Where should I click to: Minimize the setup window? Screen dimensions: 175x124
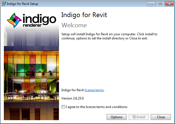point(151,4)
